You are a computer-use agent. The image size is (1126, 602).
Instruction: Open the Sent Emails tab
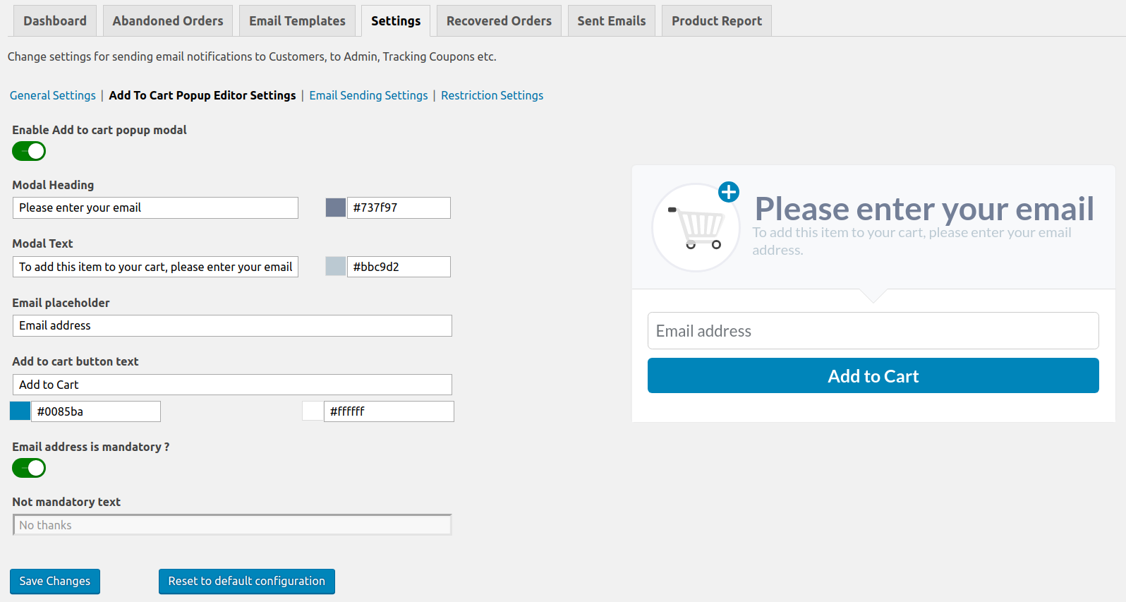pos(612,20)
